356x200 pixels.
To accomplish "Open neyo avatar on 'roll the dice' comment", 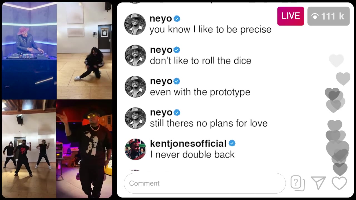I will [x=135, y=56].
